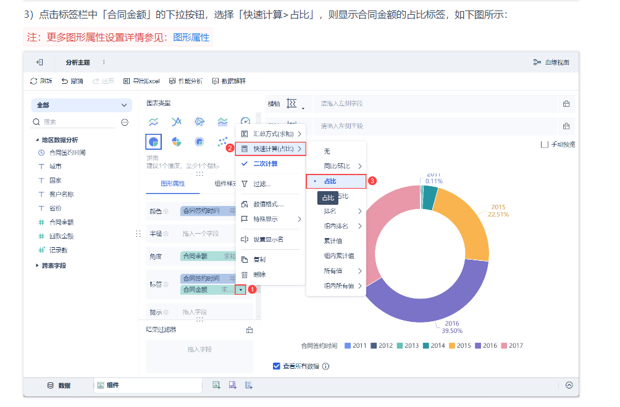The height and width of the screenshot is (407, 620).
Task: Toggle the 二次计算 menu option
Action: click(x=271, y=164)
